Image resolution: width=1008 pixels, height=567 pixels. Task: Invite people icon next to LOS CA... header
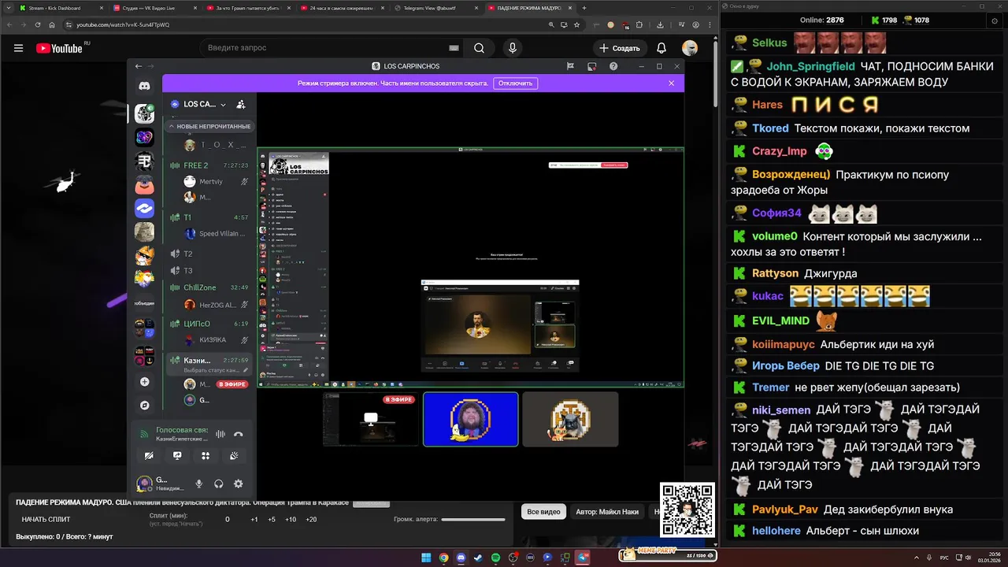pos(241,104)
